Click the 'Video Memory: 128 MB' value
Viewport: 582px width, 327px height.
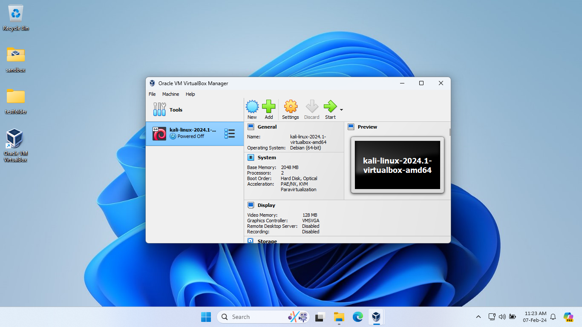pos(310,215)
